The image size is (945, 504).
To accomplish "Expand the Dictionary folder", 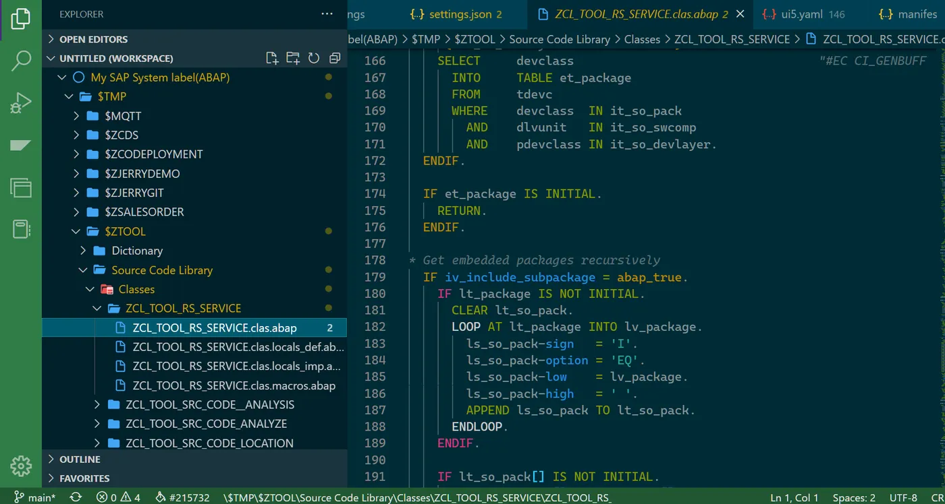I will click(x=194, y=251).
